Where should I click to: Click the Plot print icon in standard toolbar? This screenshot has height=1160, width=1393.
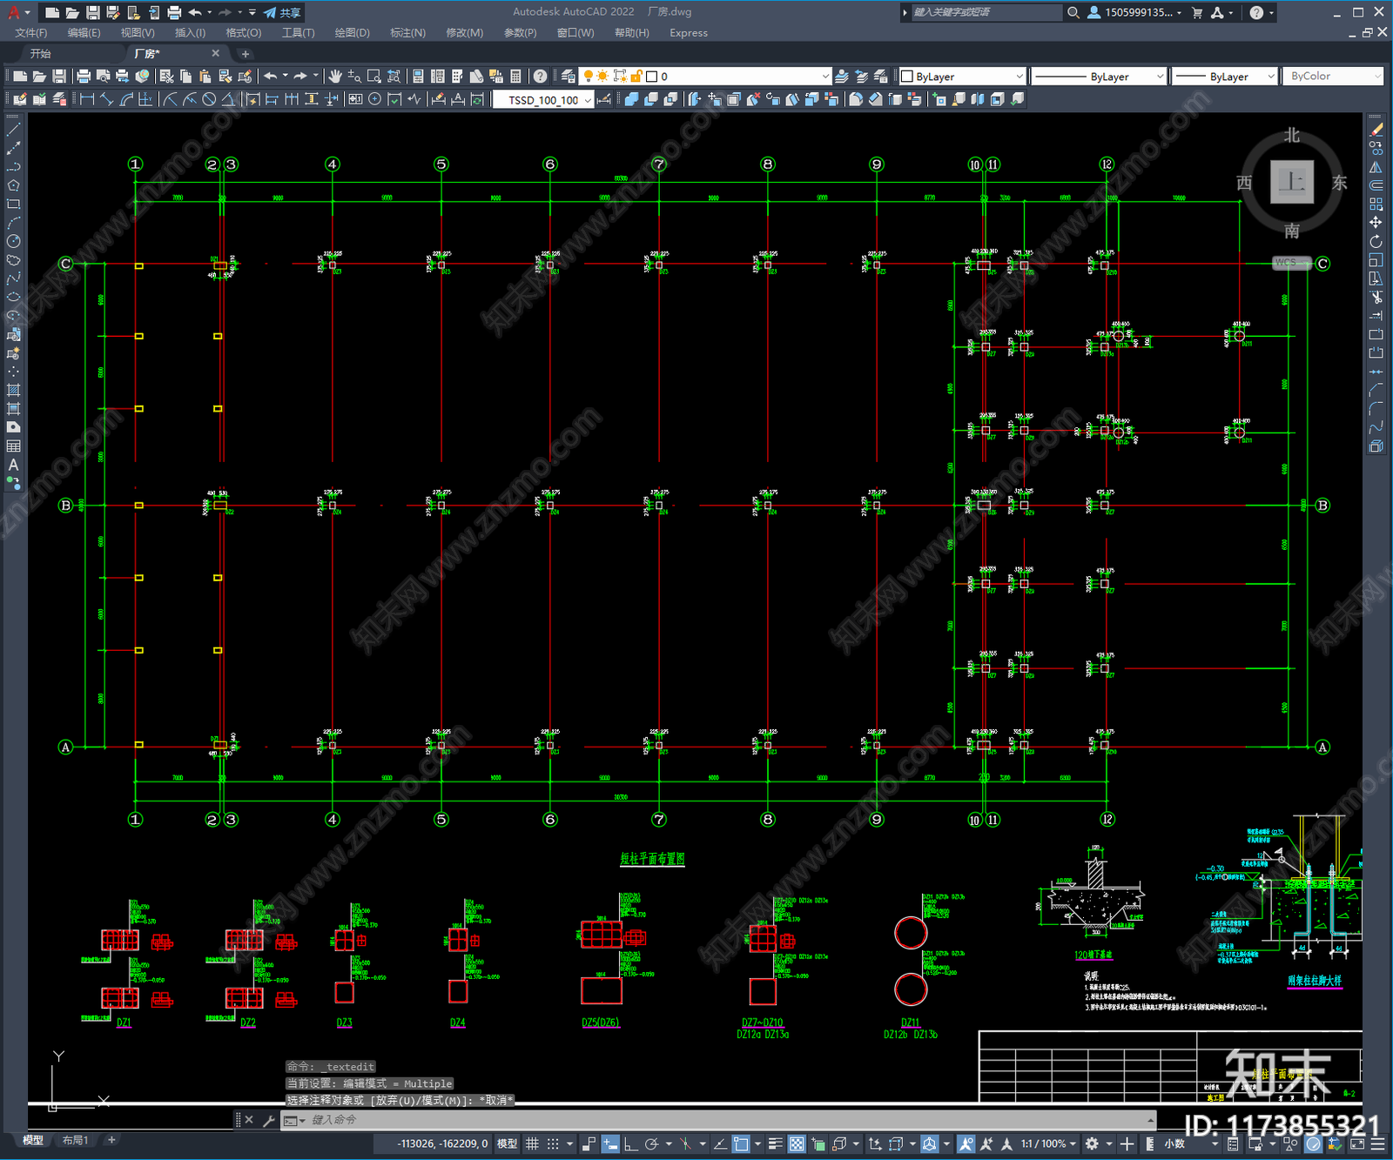[84, 77]
